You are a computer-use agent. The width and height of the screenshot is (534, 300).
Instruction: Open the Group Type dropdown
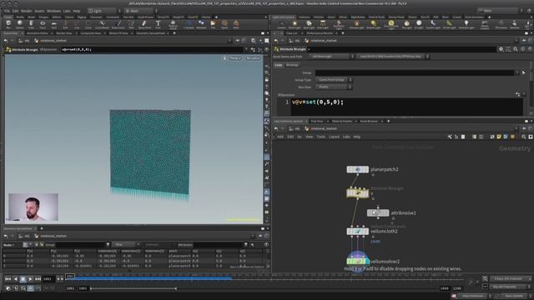coord(334,80)
